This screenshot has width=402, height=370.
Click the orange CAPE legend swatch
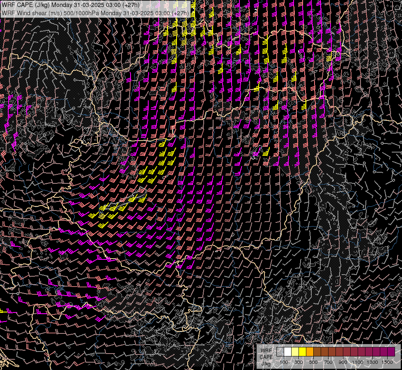click(x=310, y=352)
